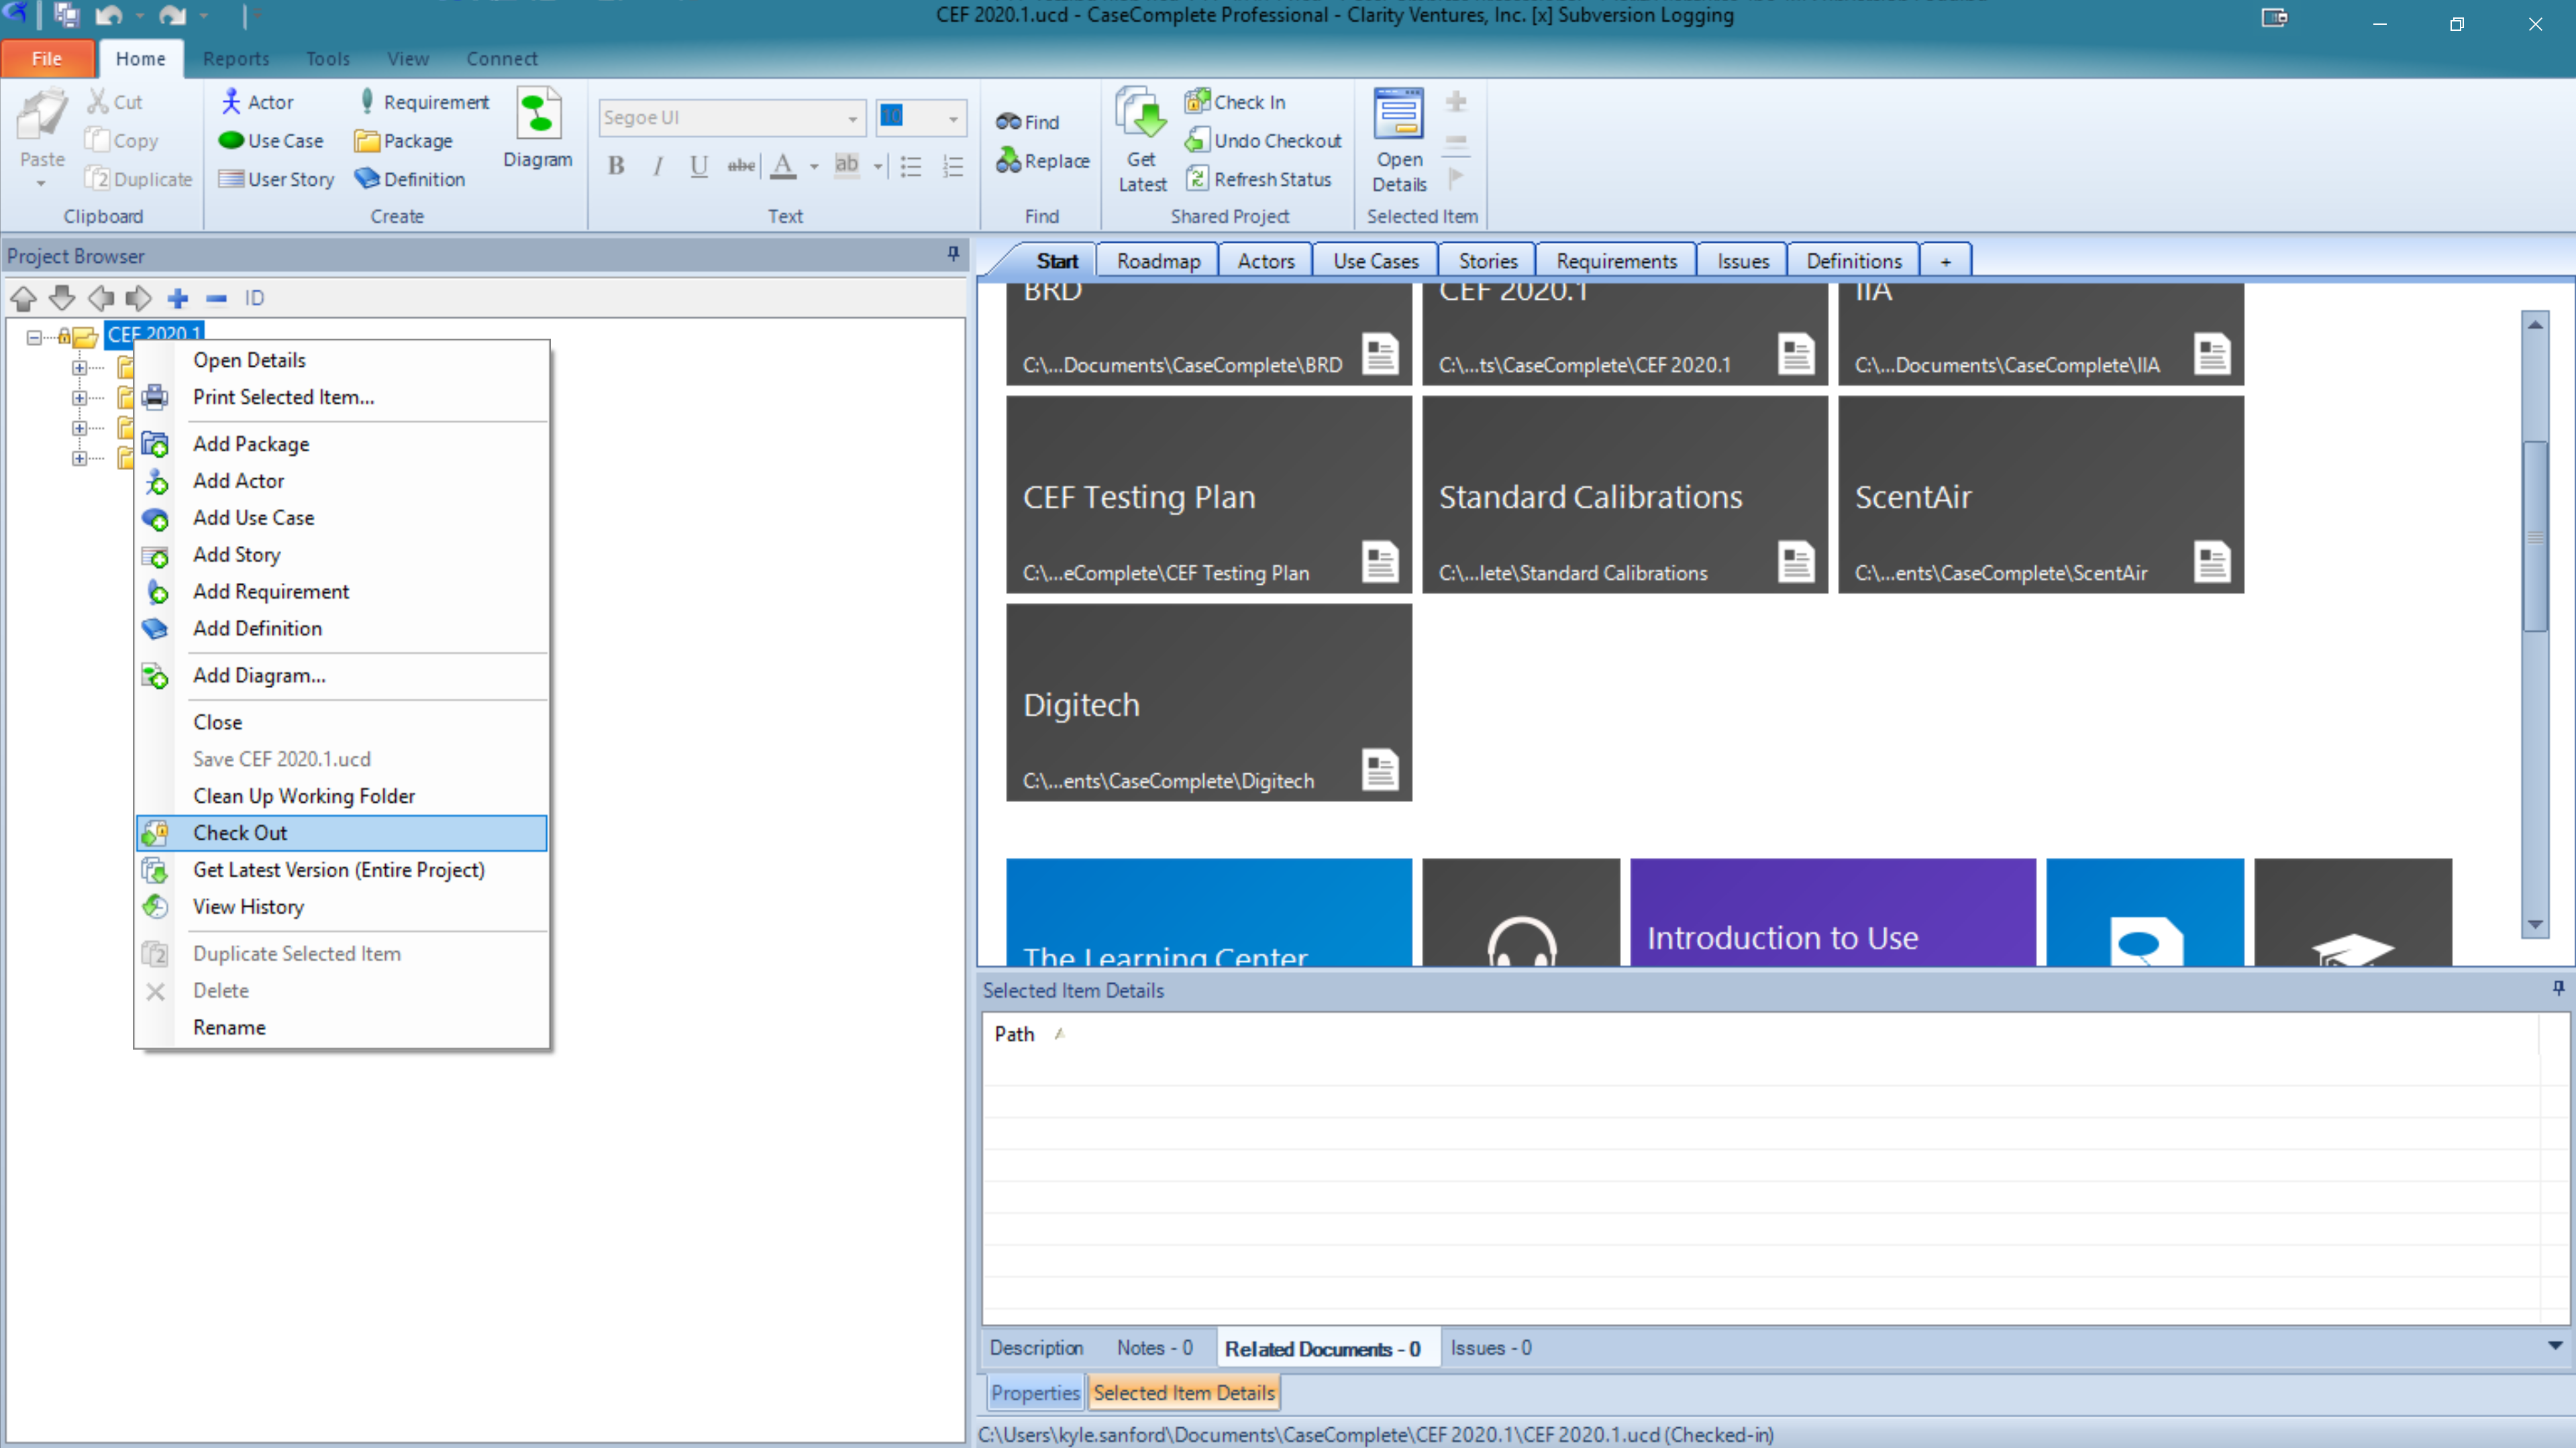Image resolution: width=2576 pixels, height=1448 pixels.
Task: Click the right arrow in Project Browser toolbar
Action: click(138, 298)
